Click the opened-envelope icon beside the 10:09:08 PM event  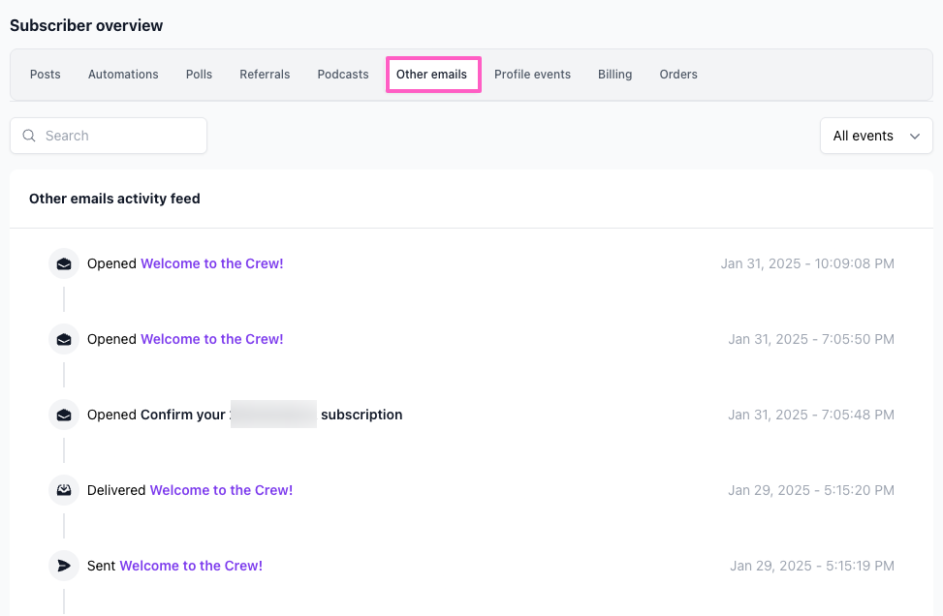pos(64,263)
